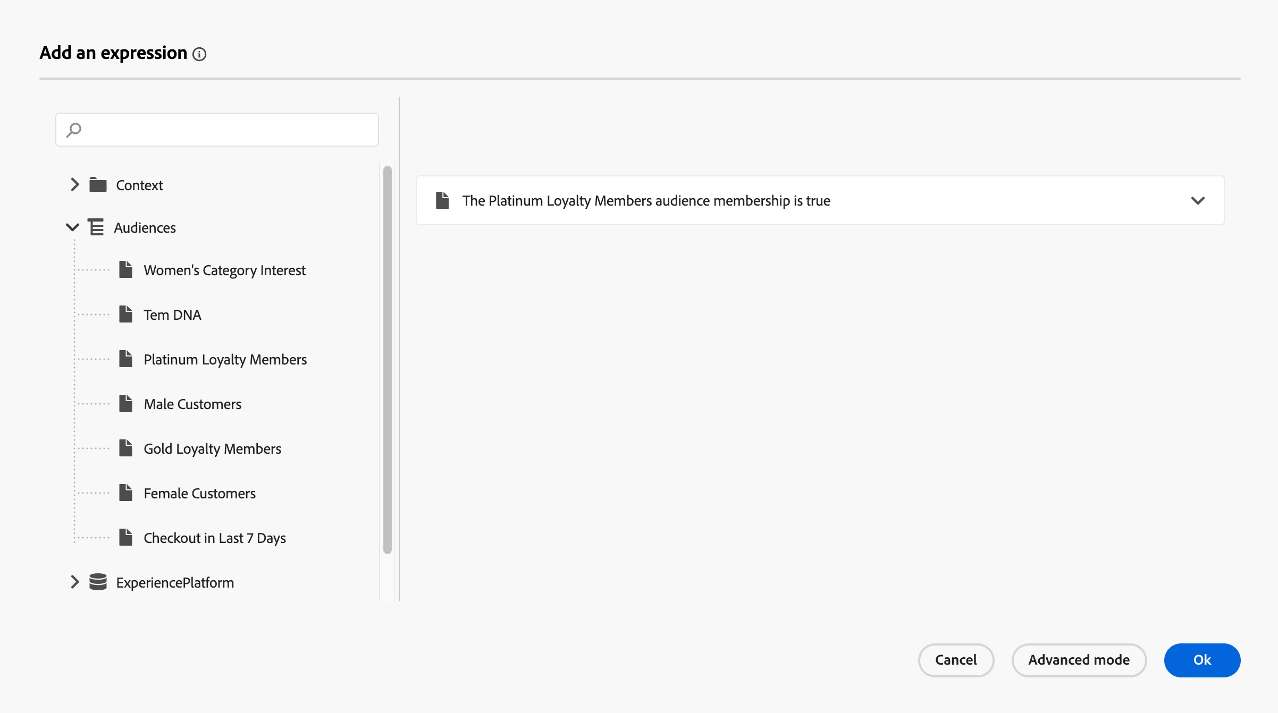Click the Audiences list icon

(96, 227)
